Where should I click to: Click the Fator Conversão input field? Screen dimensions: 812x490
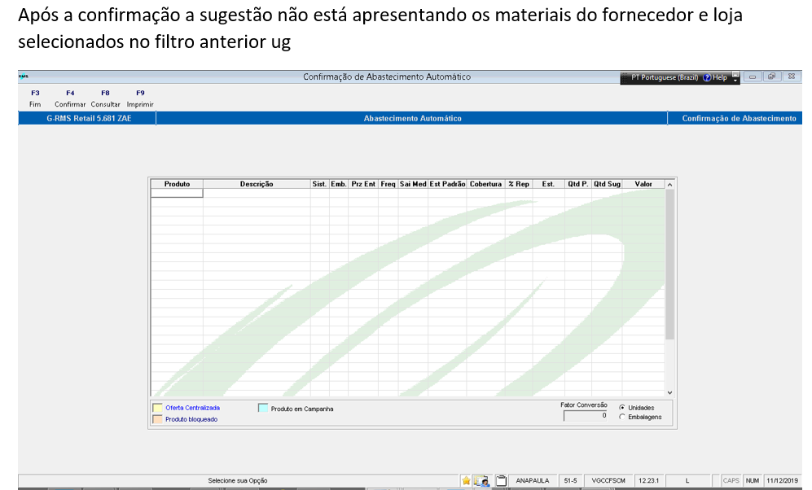586,415
